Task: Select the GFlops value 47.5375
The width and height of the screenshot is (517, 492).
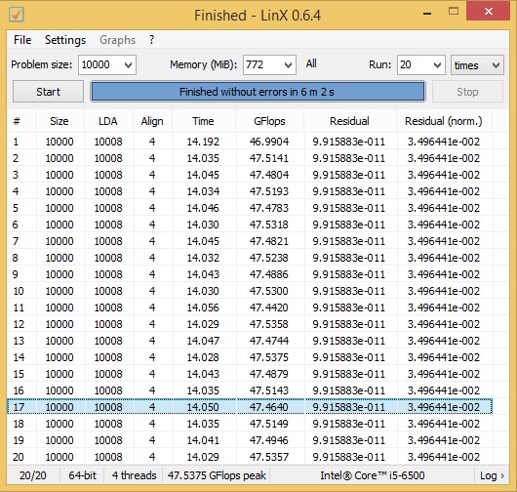Action: click(269, 357)
